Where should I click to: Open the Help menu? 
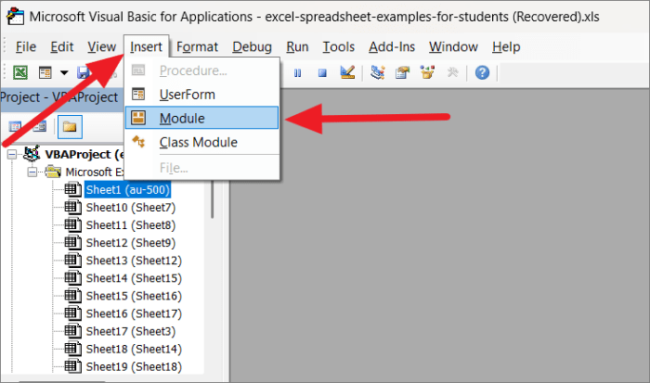pyautogui.click(x=506, y=46)
